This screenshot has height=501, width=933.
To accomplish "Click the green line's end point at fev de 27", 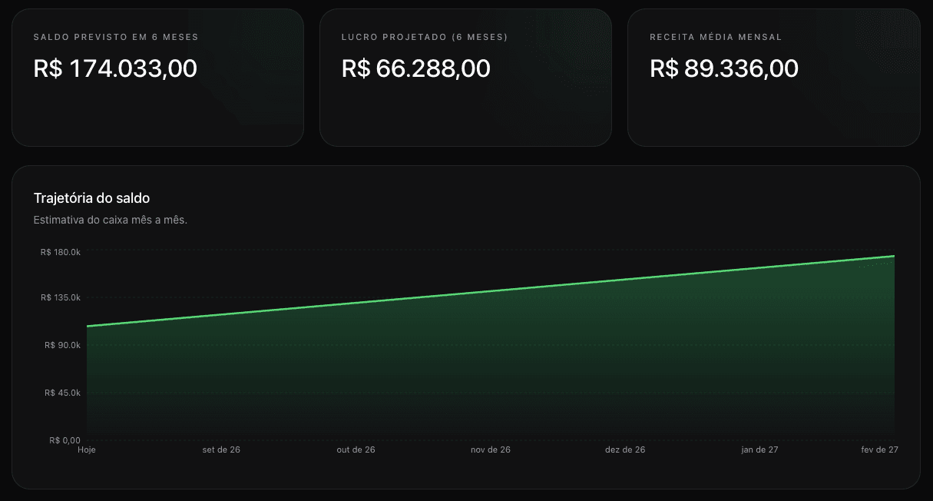I will click(x=895, y=256).
